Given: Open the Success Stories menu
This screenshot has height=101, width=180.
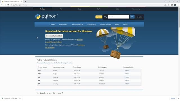Looking at the screenshot, I should pyautogui.click(x=105, y=24).
